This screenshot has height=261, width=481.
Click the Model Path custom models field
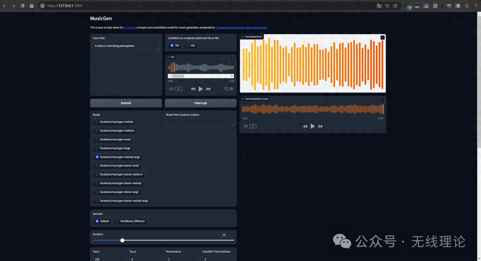(200, 122)
